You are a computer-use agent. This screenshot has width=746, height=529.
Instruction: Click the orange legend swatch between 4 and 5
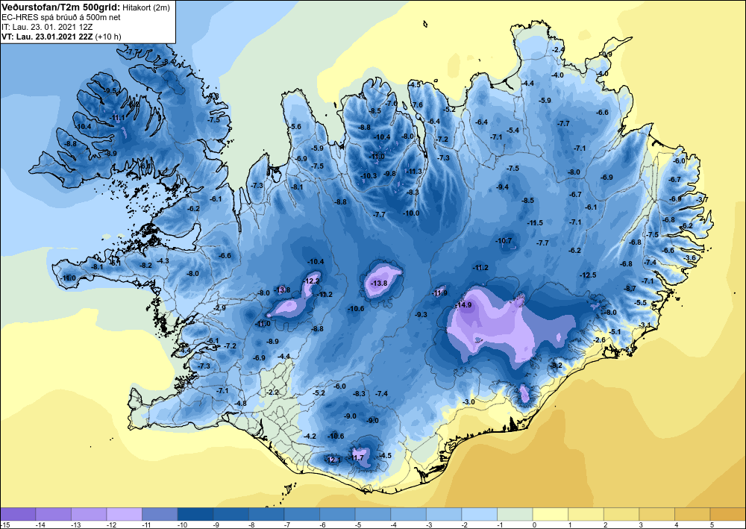pyautogui.click(x=692, y=514)
